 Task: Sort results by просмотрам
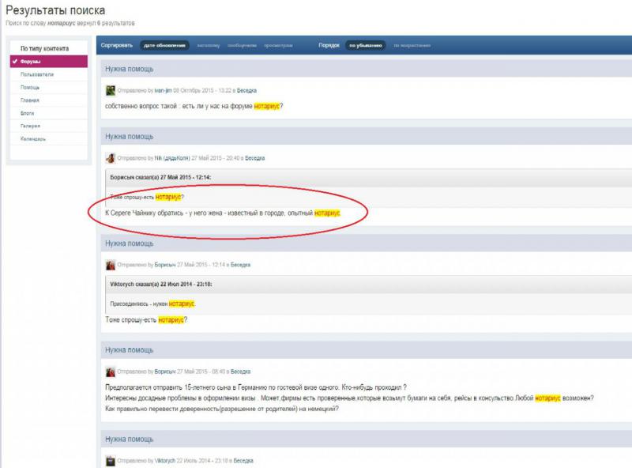pyautogui.click(x=278, y=46)
